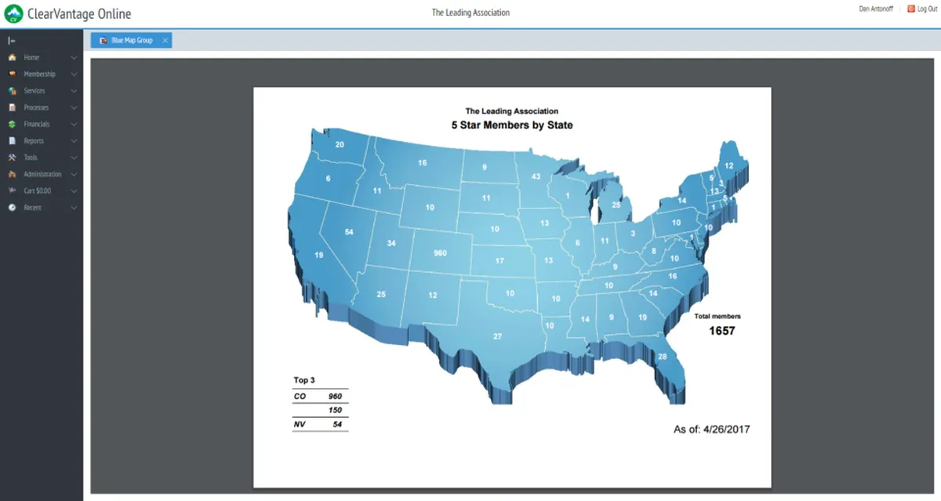
Task: Expand the Reports menu chevron
Action: [74, 141]
